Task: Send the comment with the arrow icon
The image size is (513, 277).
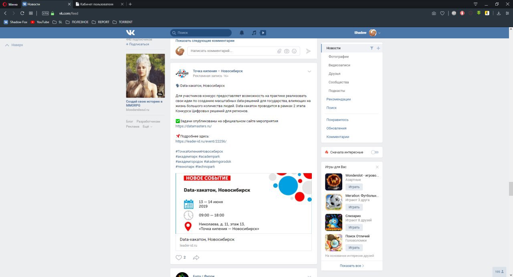Action: [308, 51]
